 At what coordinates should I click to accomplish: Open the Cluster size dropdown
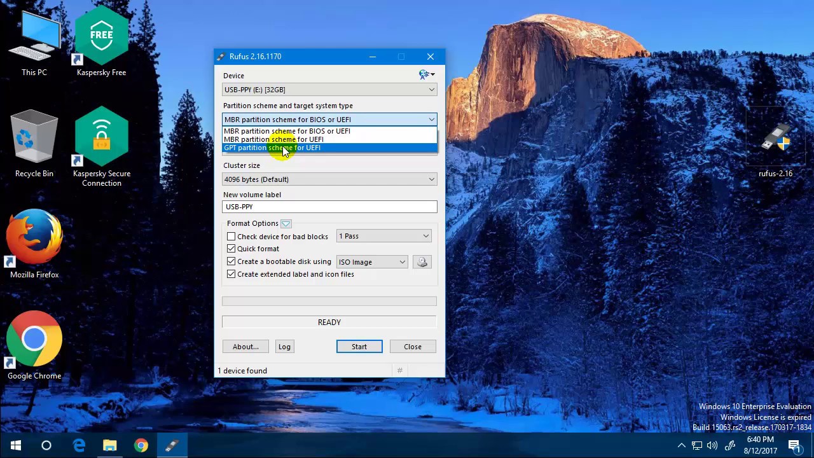coord(329,179)
